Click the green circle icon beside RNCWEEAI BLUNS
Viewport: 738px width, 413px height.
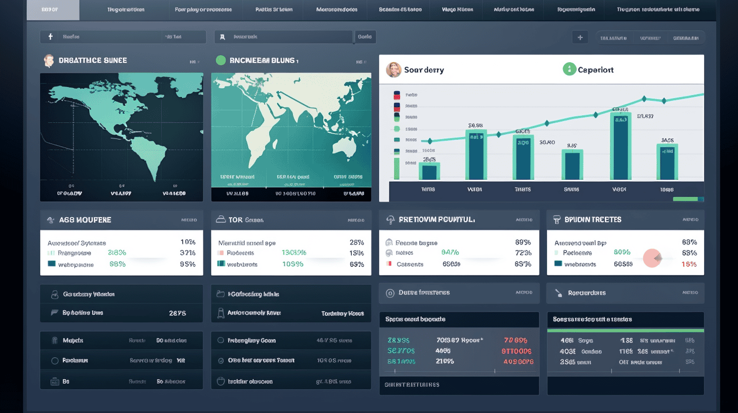(220, 60)
